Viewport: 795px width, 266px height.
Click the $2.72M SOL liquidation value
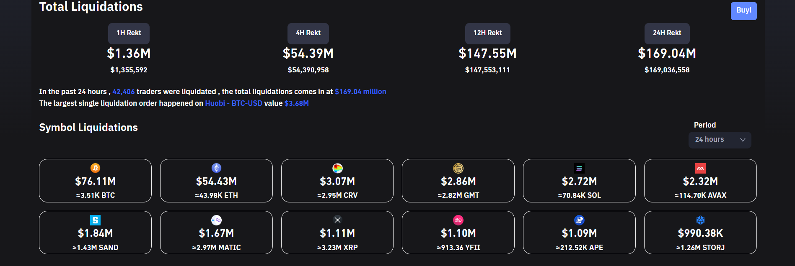pyautogui.click(x=579, y=182)
